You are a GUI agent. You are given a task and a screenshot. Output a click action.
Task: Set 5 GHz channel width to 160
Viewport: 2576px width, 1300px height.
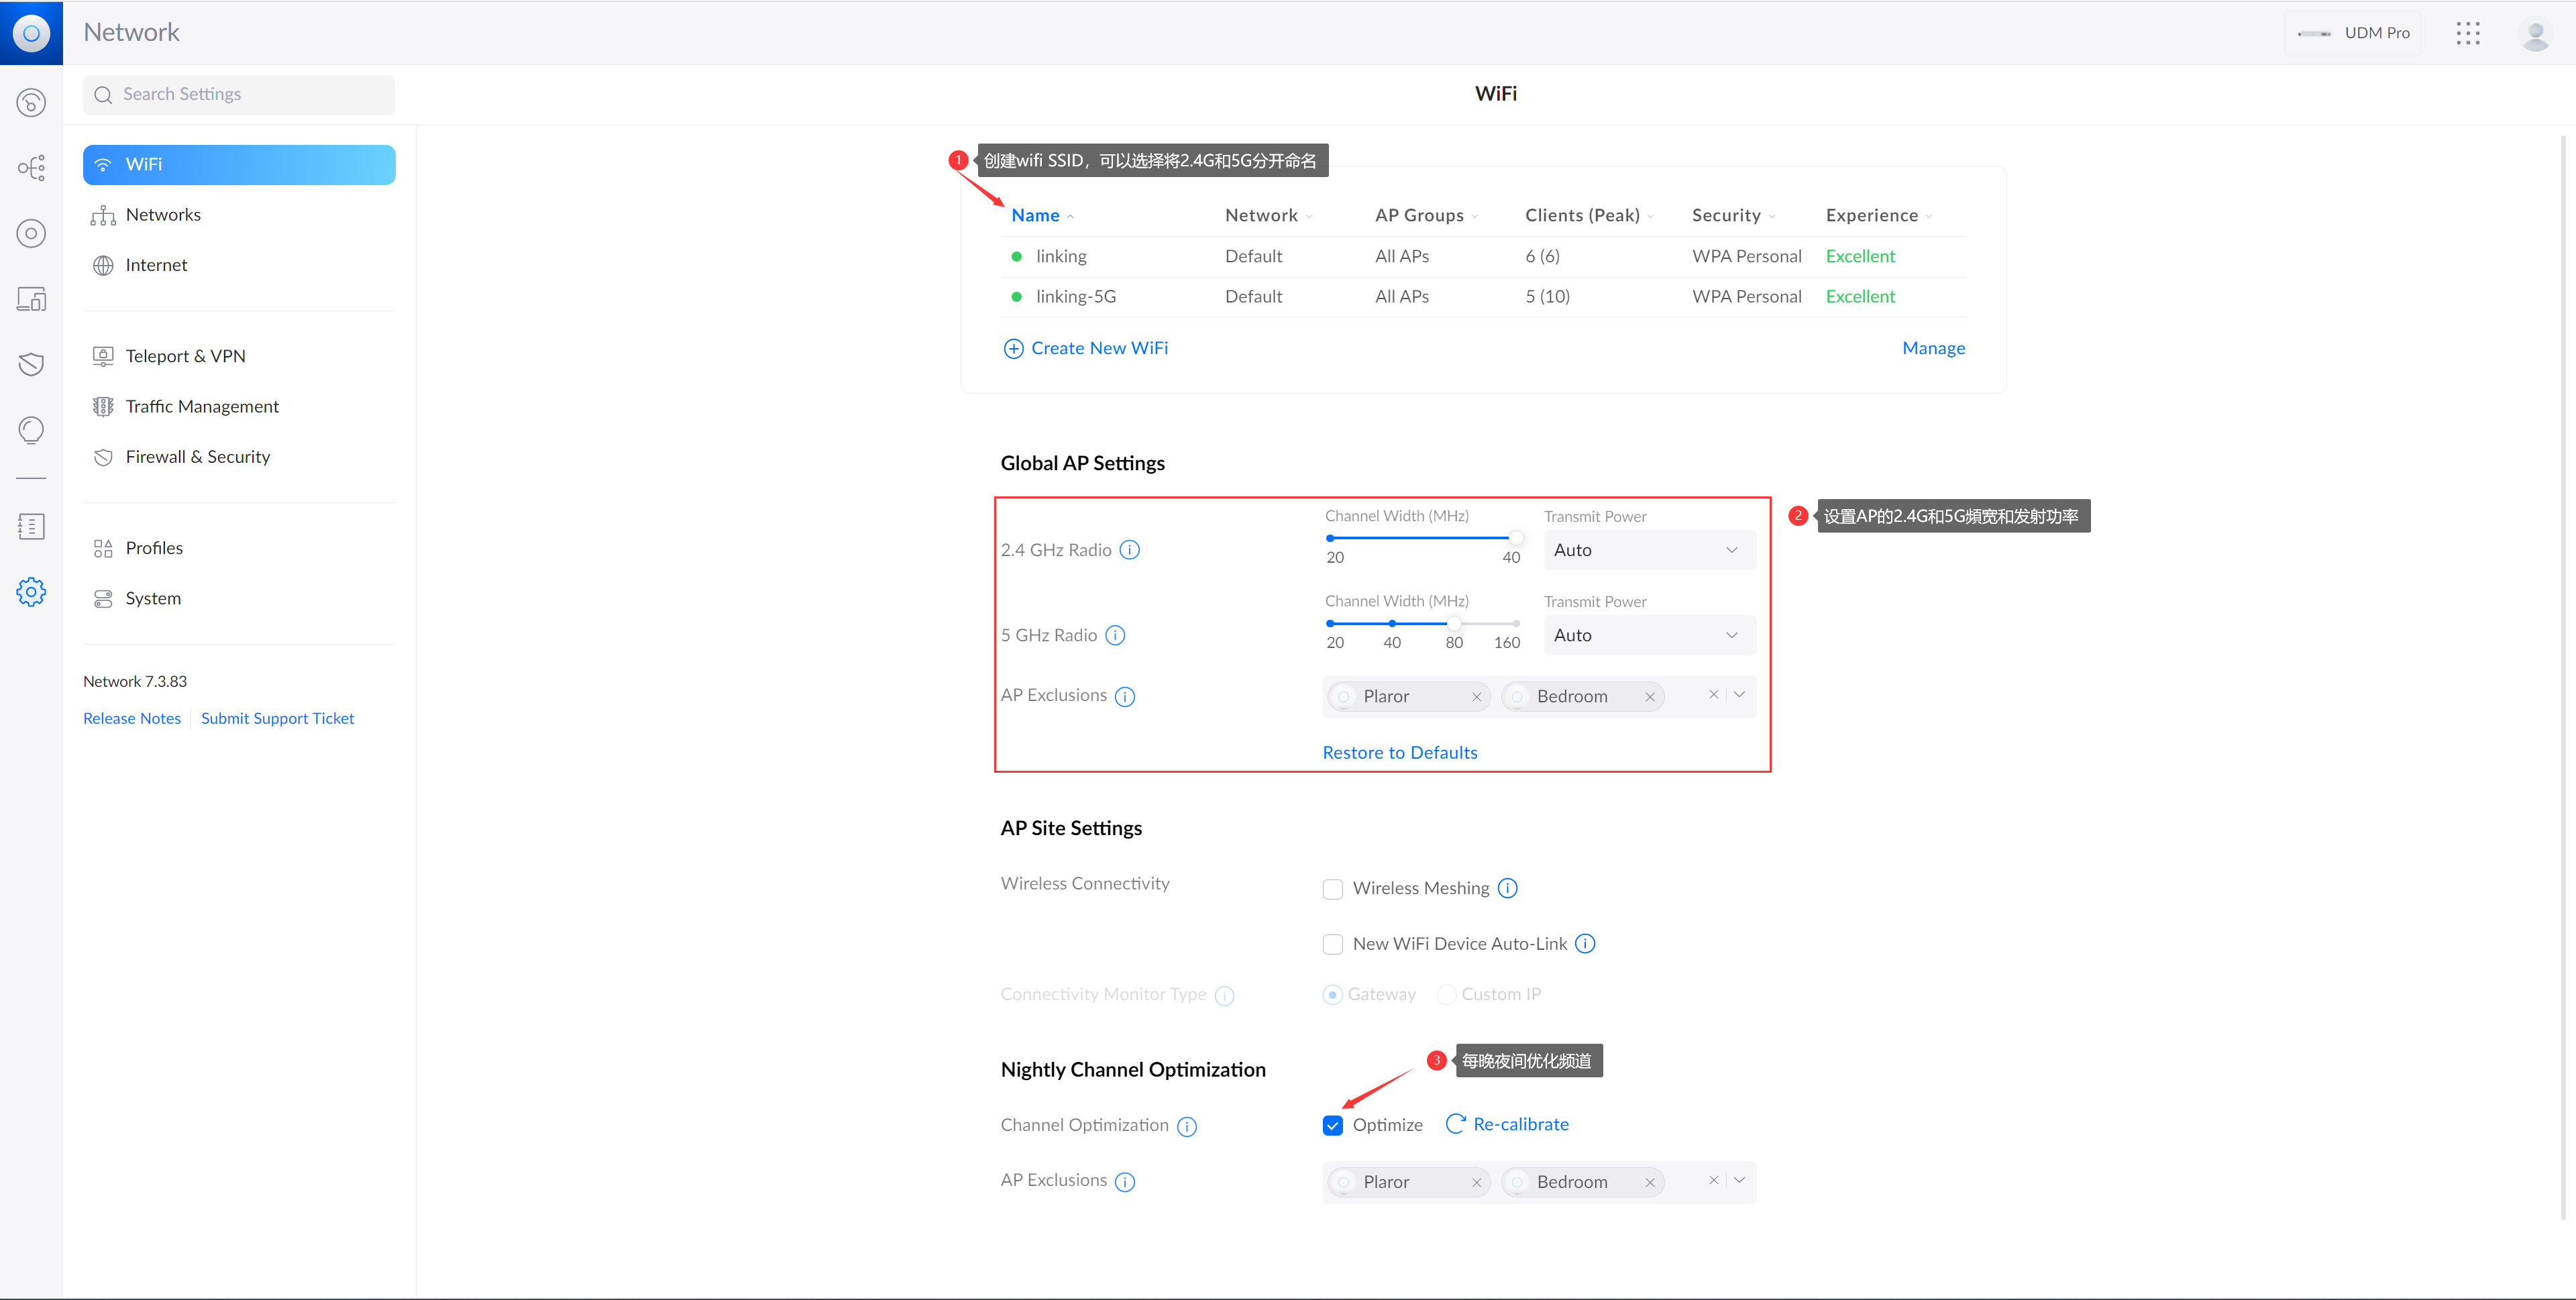point(1516,623)
